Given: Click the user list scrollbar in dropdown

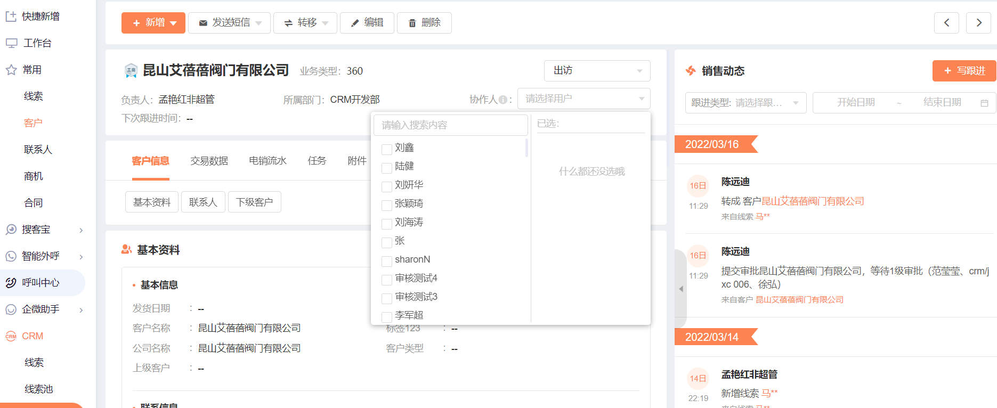Looking at the screenshot, I should click(526, 148).
